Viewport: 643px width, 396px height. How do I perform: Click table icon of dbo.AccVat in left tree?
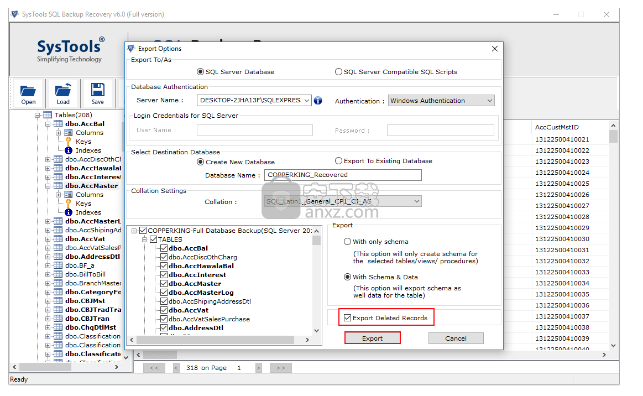[x=58, y=239]
